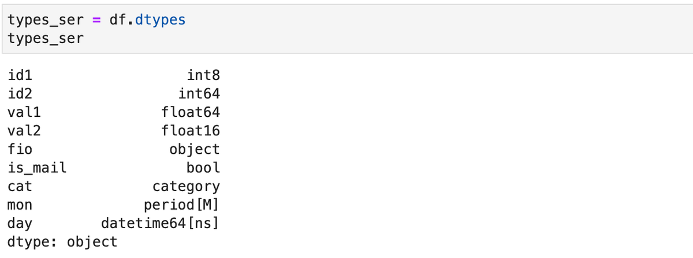
Task: Click the dtype: object footer text
Action: pos(63,242)
